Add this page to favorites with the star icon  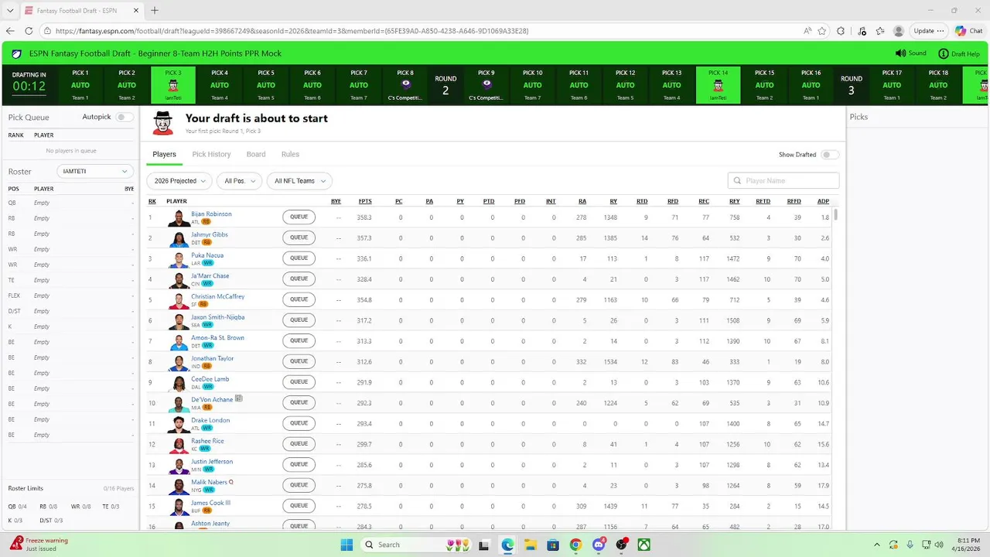click(x=821, y=31)
